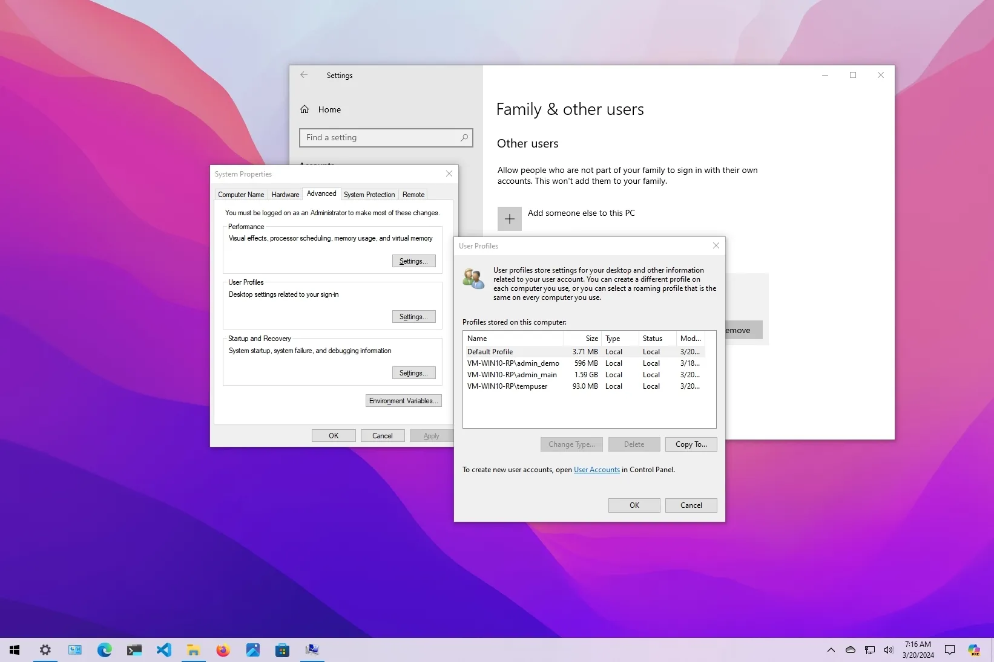Switch to the Computer Name tab

coord(240,194)
